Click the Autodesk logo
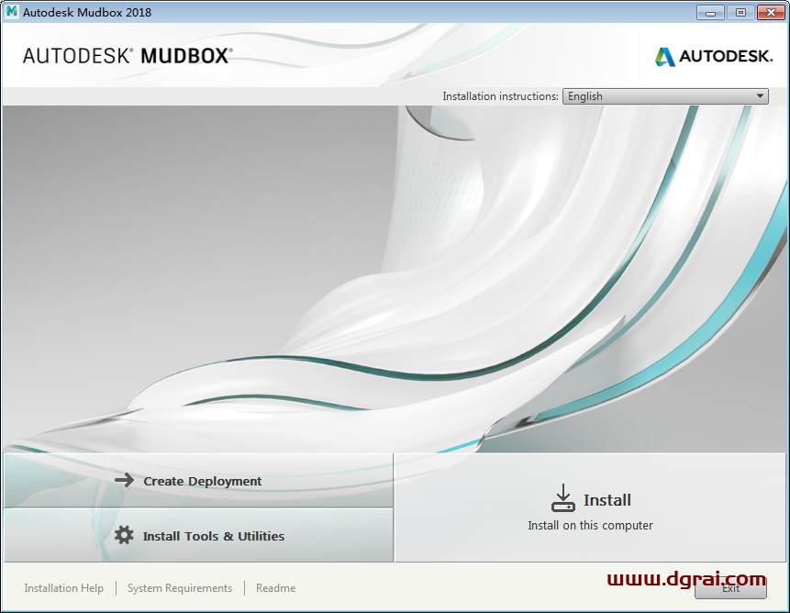The height and width of the screenshot is (613, 790). coord(714,56)
